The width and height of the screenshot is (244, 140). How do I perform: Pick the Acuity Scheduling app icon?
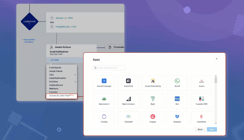[153, 81]
